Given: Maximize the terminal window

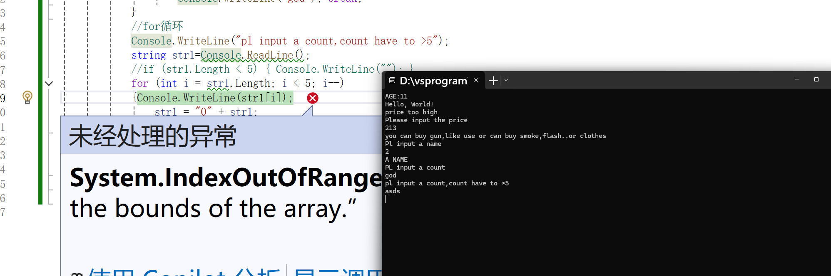Looking at the screenshot, I should [x=816, y=79].
